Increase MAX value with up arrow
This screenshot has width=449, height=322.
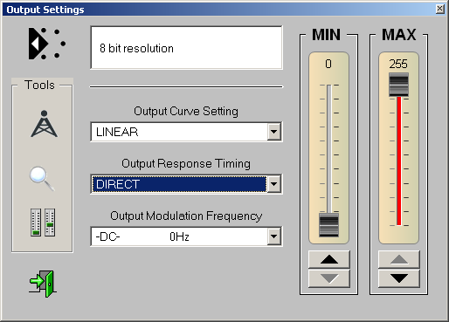(x=399, y=259)
